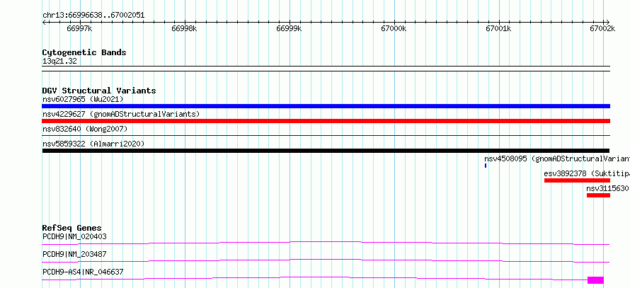Click the 66999k ruler tick label
This screenshot has width=630, height=288.
coord(289,29)
